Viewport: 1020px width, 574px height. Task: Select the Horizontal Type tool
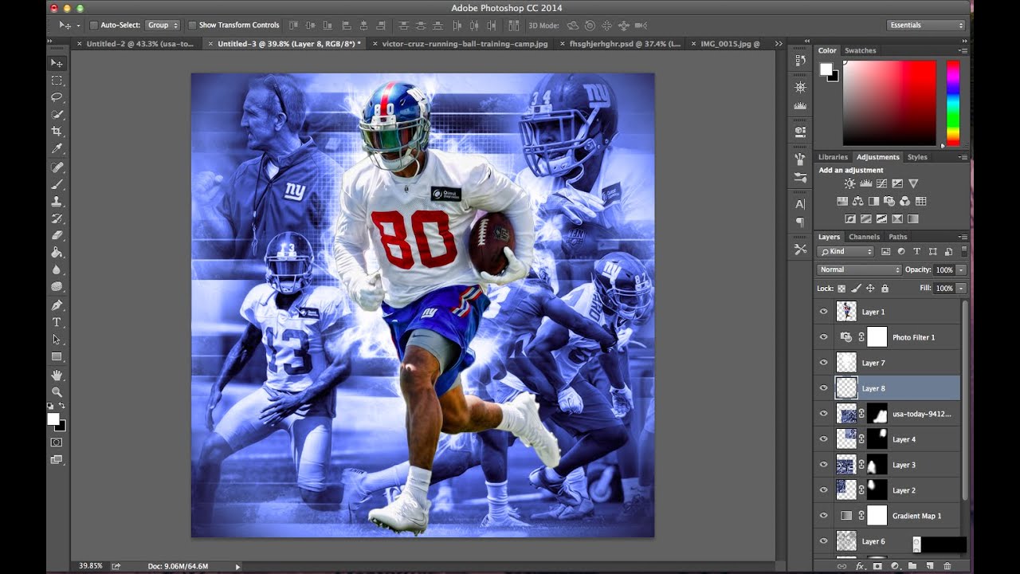coord(57,322)
